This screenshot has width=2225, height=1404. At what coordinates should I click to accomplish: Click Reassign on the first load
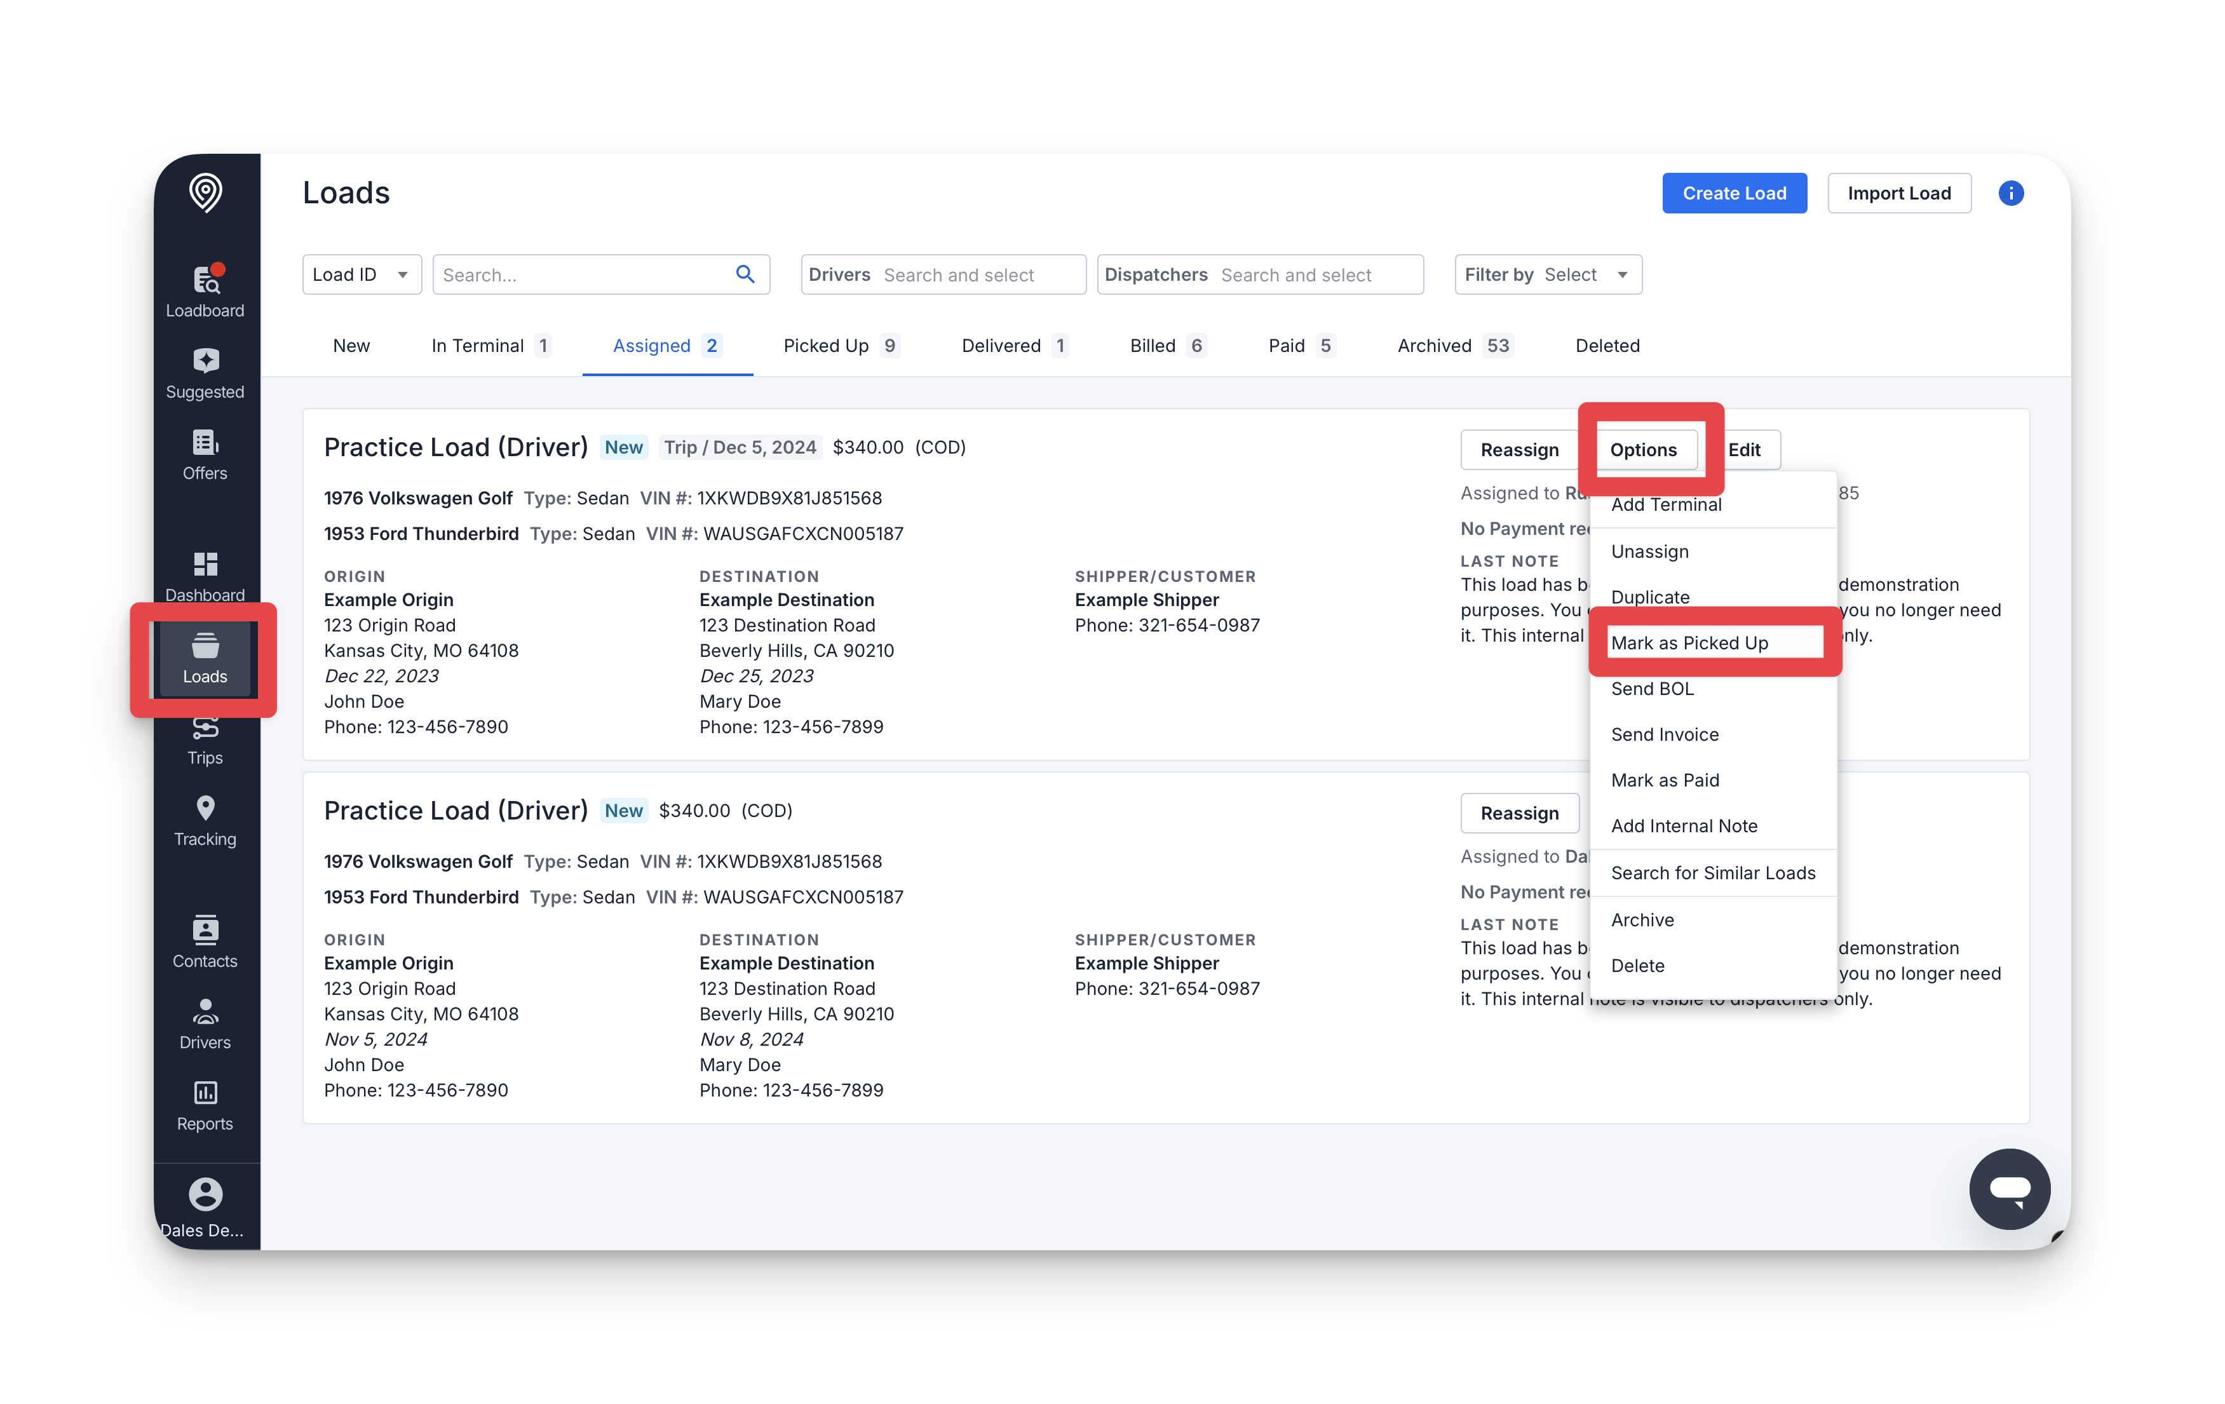[x=1519, y=450]
